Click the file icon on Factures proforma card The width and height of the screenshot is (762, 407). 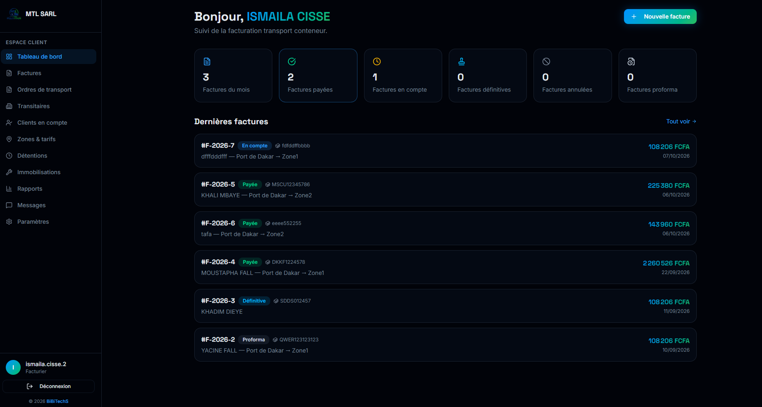631,62
